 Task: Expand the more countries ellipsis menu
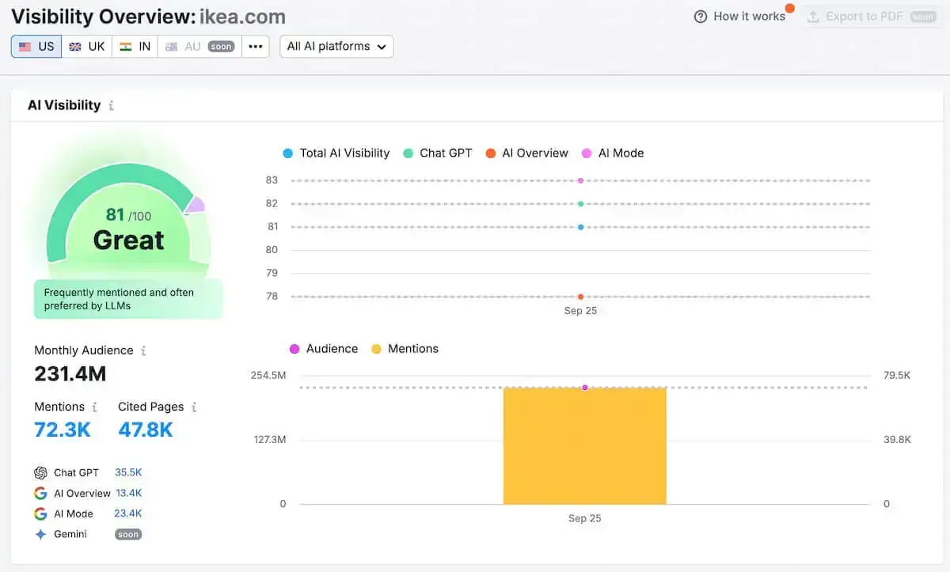pyautogui.click(x=255, y=46)
